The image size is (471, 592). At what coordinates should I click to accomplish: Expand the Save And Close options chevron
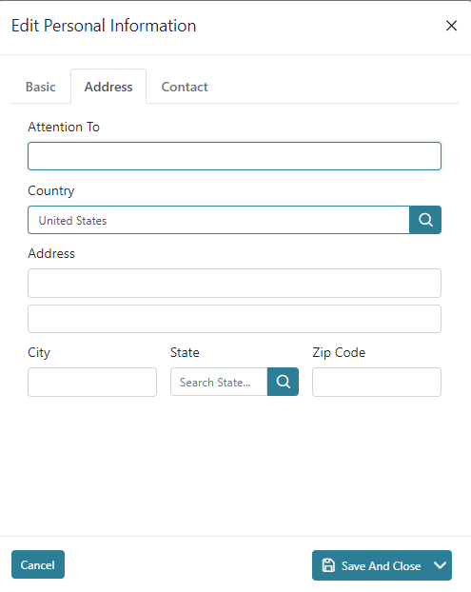[x=440, y=565]
